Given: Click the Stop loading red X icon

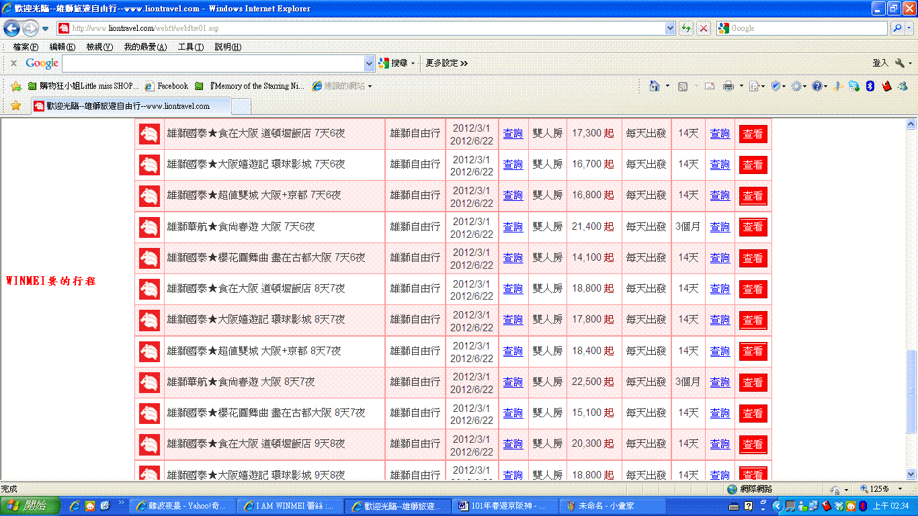Looking at the screenshot, I should click(x=703, y=28).
